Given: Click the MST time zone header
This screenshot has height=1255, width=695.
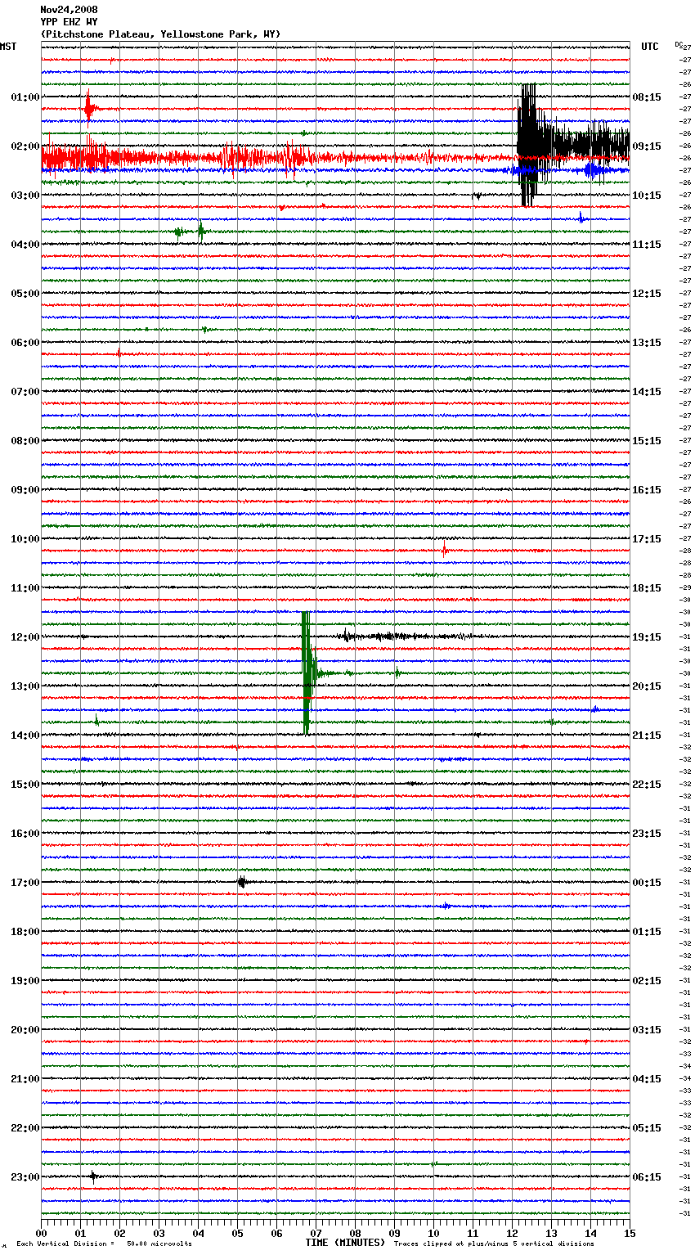Looking at the screenshot, I should click(x=8, y=47).
